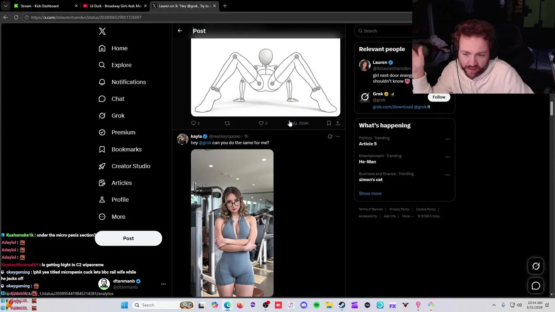Open the grok.com/download link

tap(393, 107)
